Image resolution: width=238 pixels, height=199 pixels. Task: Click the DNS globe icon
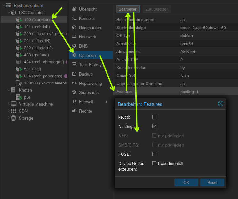click(74, 46)
